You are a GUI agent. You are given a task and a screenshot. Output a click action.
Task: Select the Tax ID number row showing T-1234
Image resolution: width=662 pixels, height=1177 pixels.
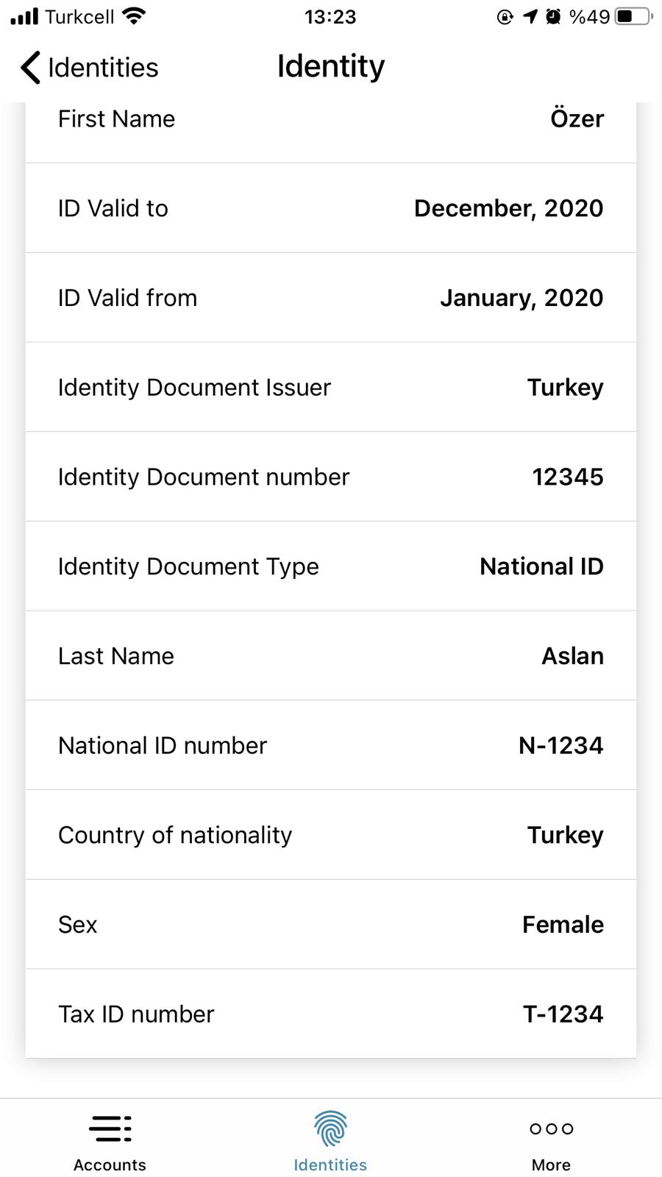[x=331, y=1014]
